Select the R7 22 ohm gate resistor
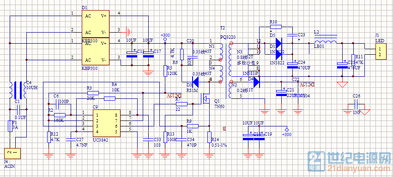The image size is (393, 177). pos(181,104)
